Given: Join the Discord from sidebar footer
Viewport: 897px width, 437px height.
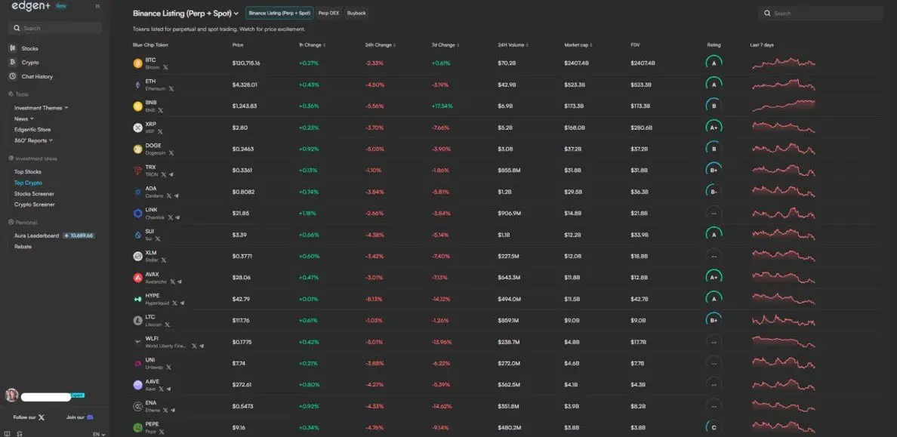Looking at the screenshot, I should (79, 417).
